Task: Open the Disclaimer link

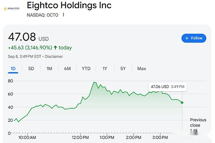Action: tap(54, 57)
